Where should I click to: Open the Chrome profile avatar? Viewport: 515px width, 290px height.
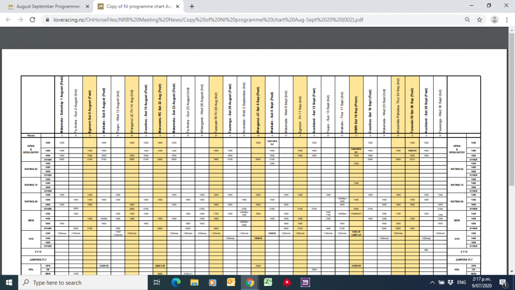click(494, 20)
